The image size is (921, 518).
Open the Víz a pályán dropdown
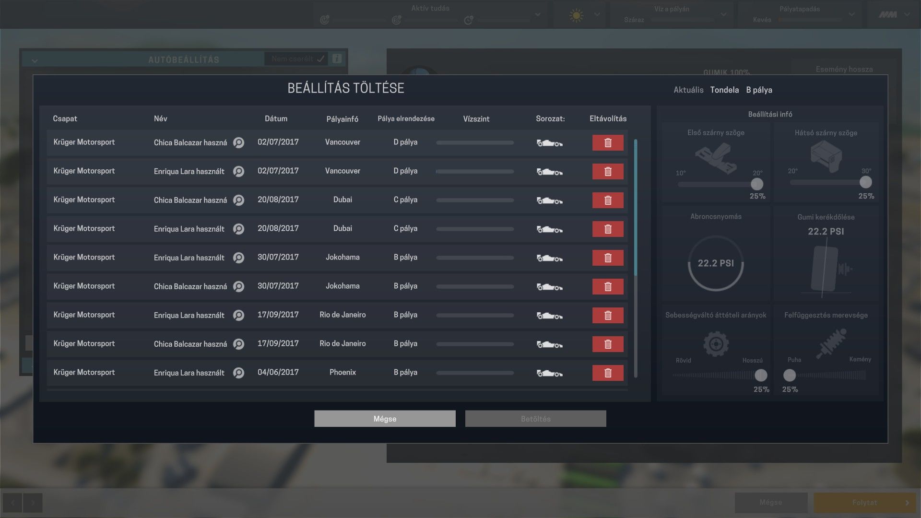click(723, 15)
